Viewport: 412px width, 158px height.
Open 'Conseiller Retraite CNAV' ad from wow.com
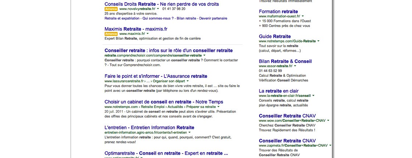click(287, 116)
